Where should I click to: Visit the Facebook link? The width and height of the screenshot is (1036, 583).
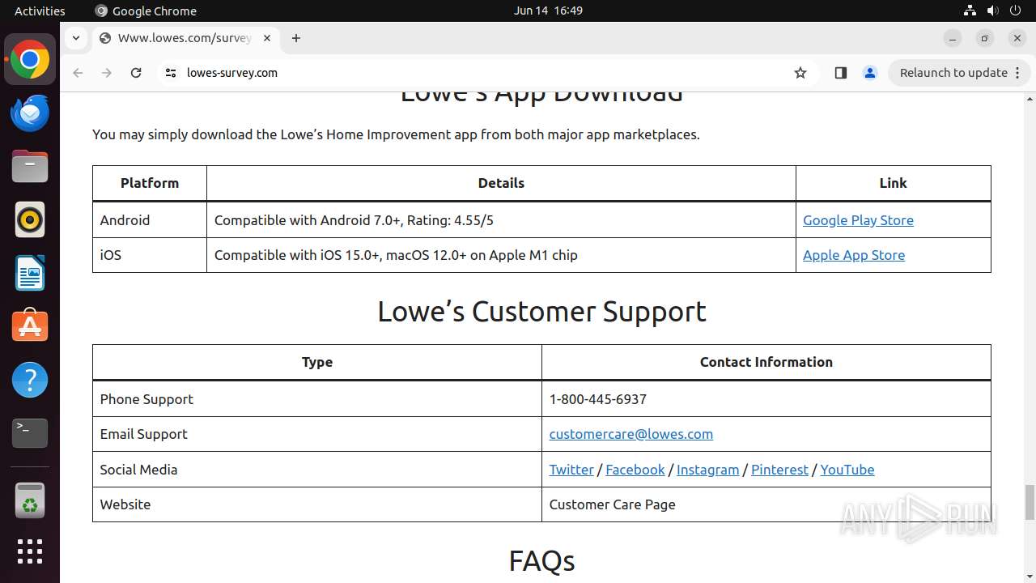pyautogui.click(x=635, y=470)
